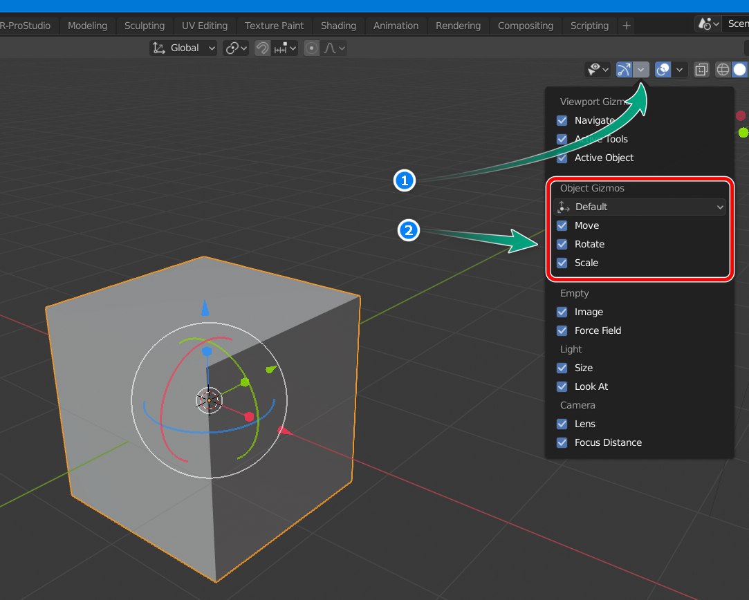
Task: Uncheck the Look At checkbox
Action: coord(562,386)
